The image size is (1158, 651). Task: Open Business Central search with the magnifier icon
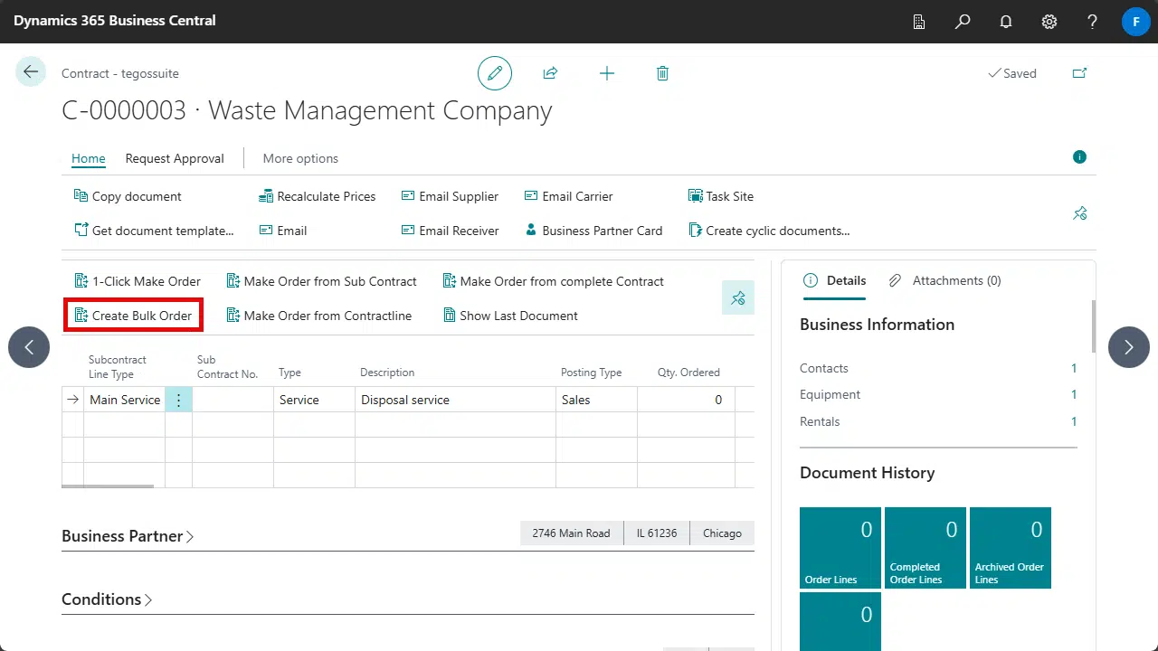click(963, 21)
